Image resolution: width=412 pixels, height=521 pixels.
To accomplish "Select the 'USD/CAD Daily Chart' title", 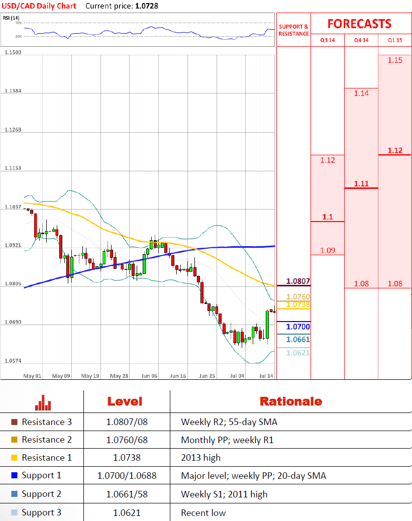I will click(x=39, y=6).
